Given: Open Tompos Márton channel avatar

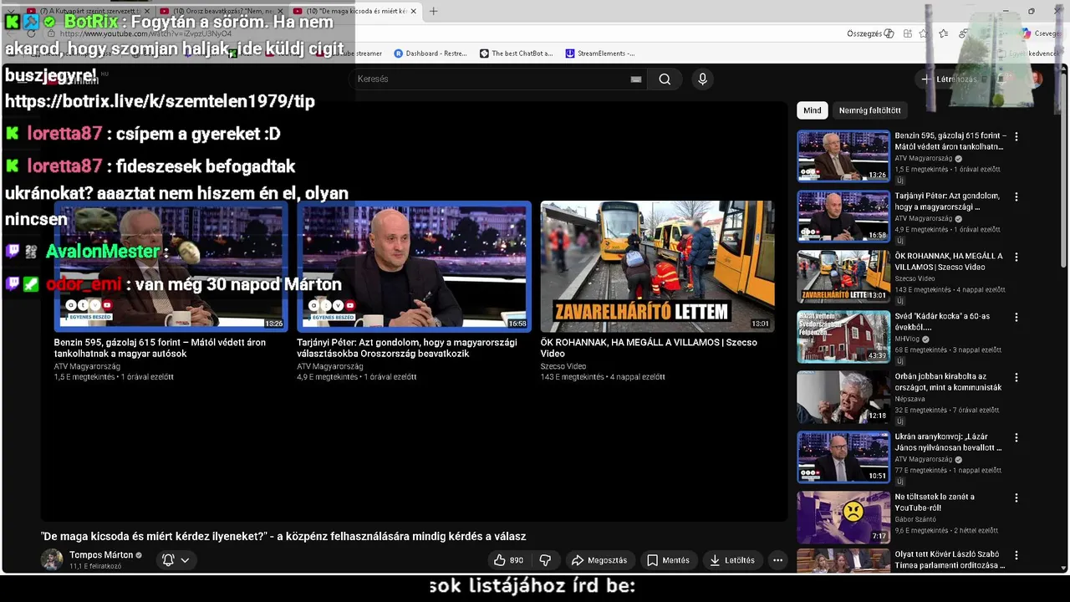Looking at the screenshot, I should (52, 560).
